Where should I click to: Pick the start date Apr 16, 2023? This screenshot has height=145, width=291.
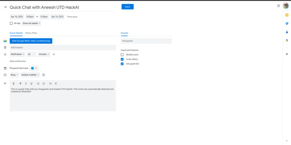[x=17, y=17]
